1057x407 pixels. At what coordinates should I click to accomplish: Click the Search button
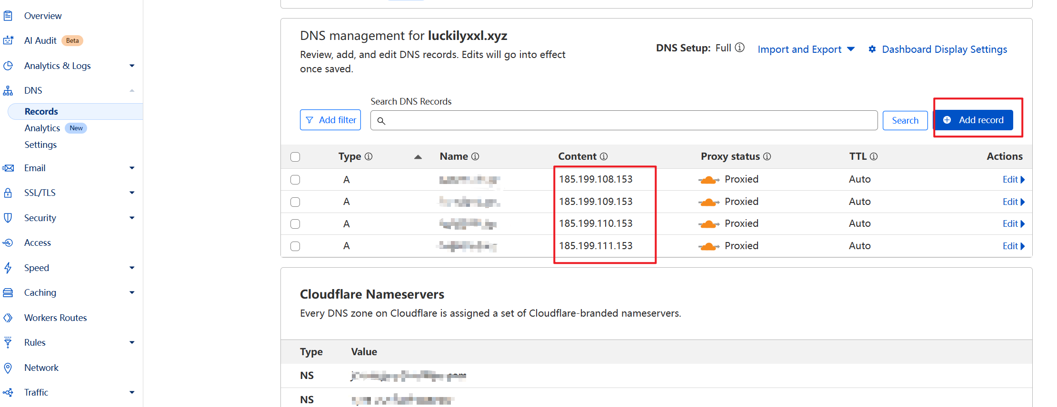905,120
